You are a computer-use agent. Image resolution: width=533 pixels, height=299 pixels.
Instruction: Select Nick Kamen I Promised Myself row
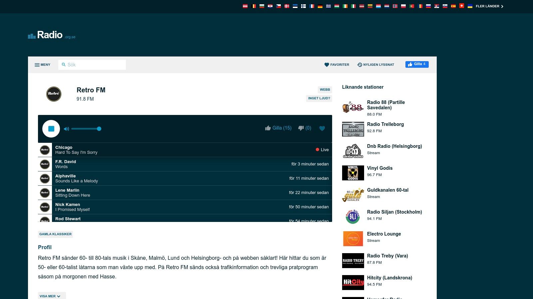[185, 207]
